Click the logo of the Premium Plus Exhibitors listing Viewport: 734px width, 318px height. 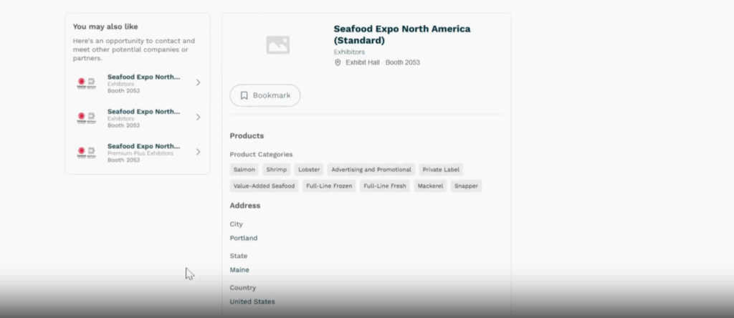click(x=86, y=153)
